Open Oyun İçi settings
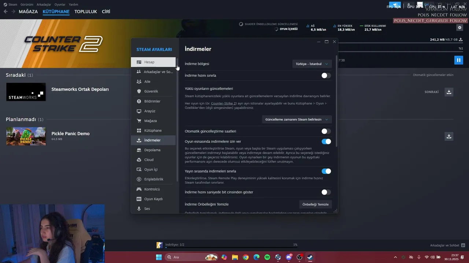 tap(153, 169)
